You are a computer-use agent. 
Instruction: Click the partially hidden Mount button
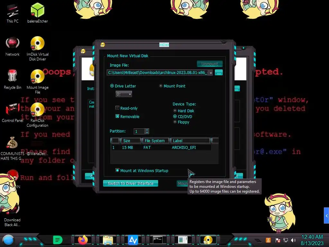[182, 183]
